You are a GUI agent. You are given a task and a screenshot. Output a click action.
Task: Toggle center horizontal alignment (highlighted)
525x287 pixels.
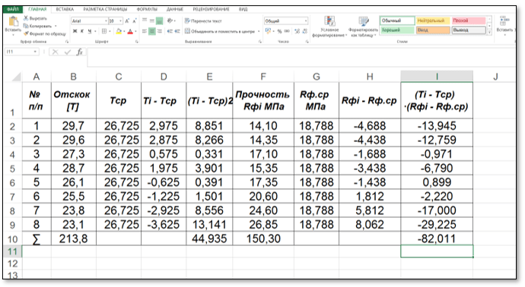pyautogui.click(x=152, y=31)
